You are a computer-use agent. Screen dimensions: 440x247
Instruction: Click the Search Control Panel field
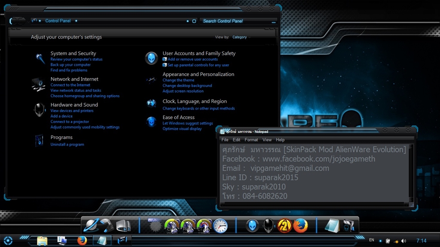point(238,21)
